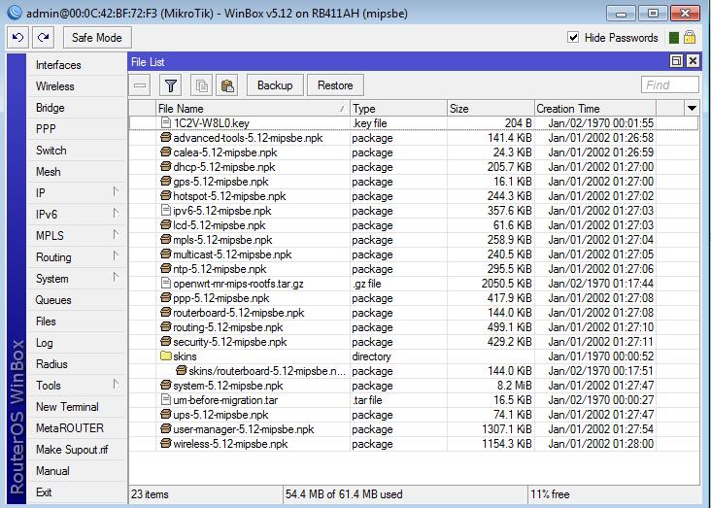Click the Restore button
The width and height of the screenshot is (711, 508).
(335, 85)
